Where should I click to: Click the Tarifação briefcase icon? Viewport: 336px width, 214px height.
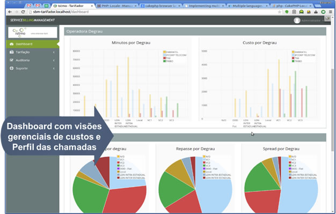(x=12, y=52)
